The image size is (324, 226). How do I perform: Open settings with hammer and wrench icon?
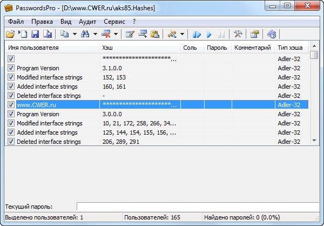pyautogui.click(x=238, y=34)
